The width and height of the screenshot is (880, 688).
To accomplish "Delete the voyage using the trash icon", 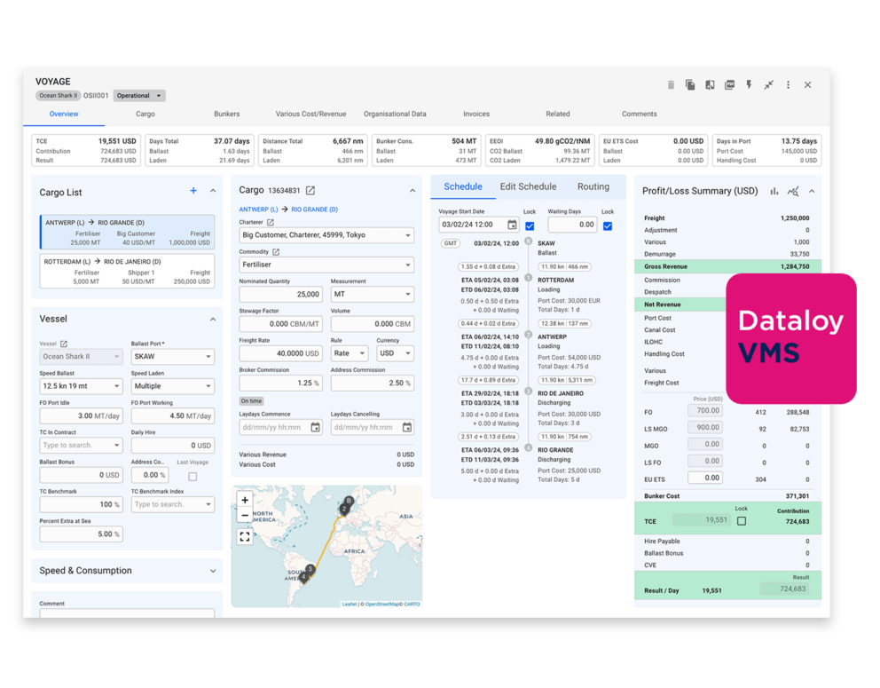I will 672,84.
